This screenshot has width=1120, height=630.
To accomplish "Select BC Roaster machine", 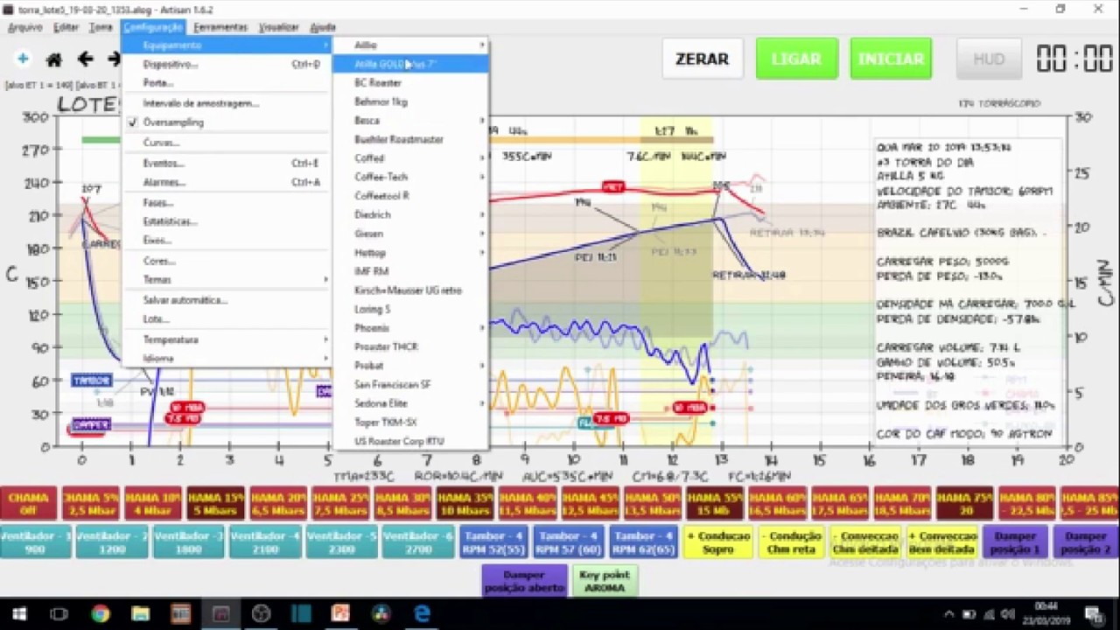I will (410, 83).
